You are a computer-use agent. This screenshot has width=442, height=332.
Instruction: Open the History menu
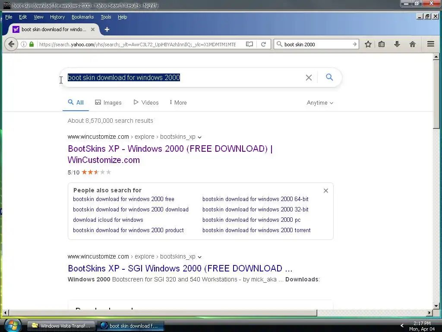point(57,17)
